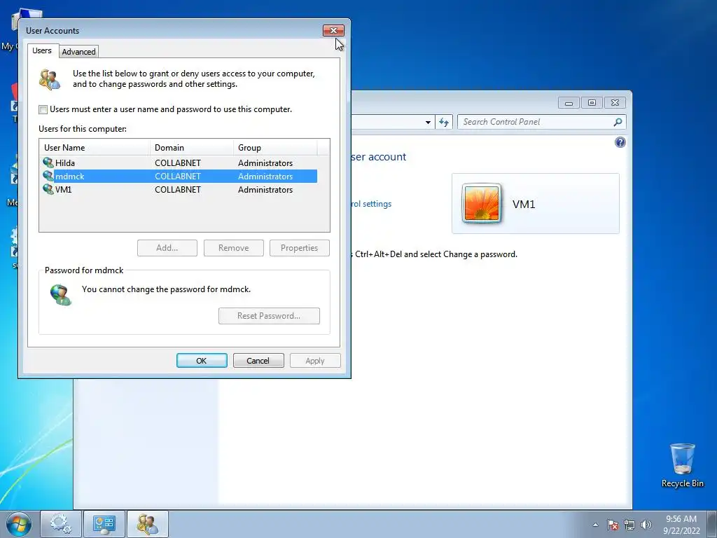Viewport: 717px width, 538px height.
Task: Open the partially visible 'rol settings' link
Action: tap(371, 204)
